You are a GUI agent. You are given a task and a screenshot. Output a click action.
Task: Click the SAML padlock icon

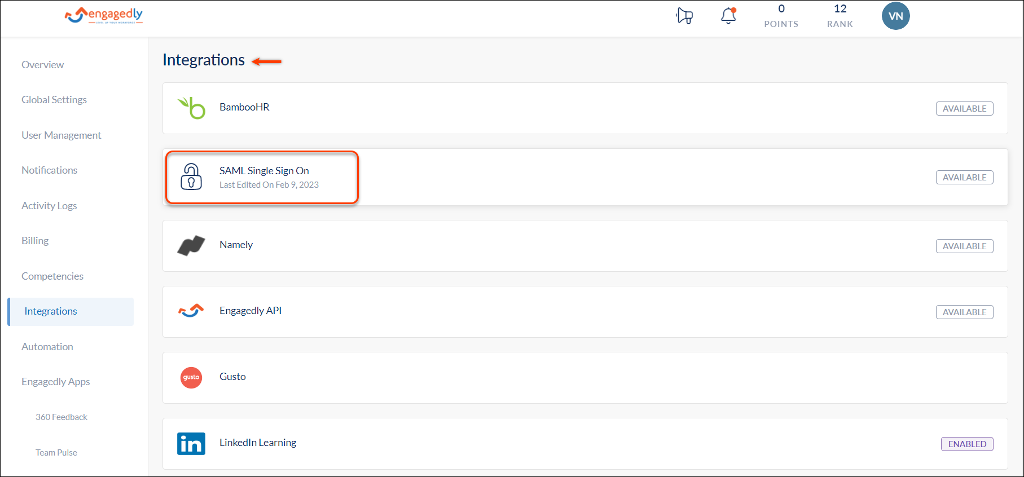click(191, 176)
